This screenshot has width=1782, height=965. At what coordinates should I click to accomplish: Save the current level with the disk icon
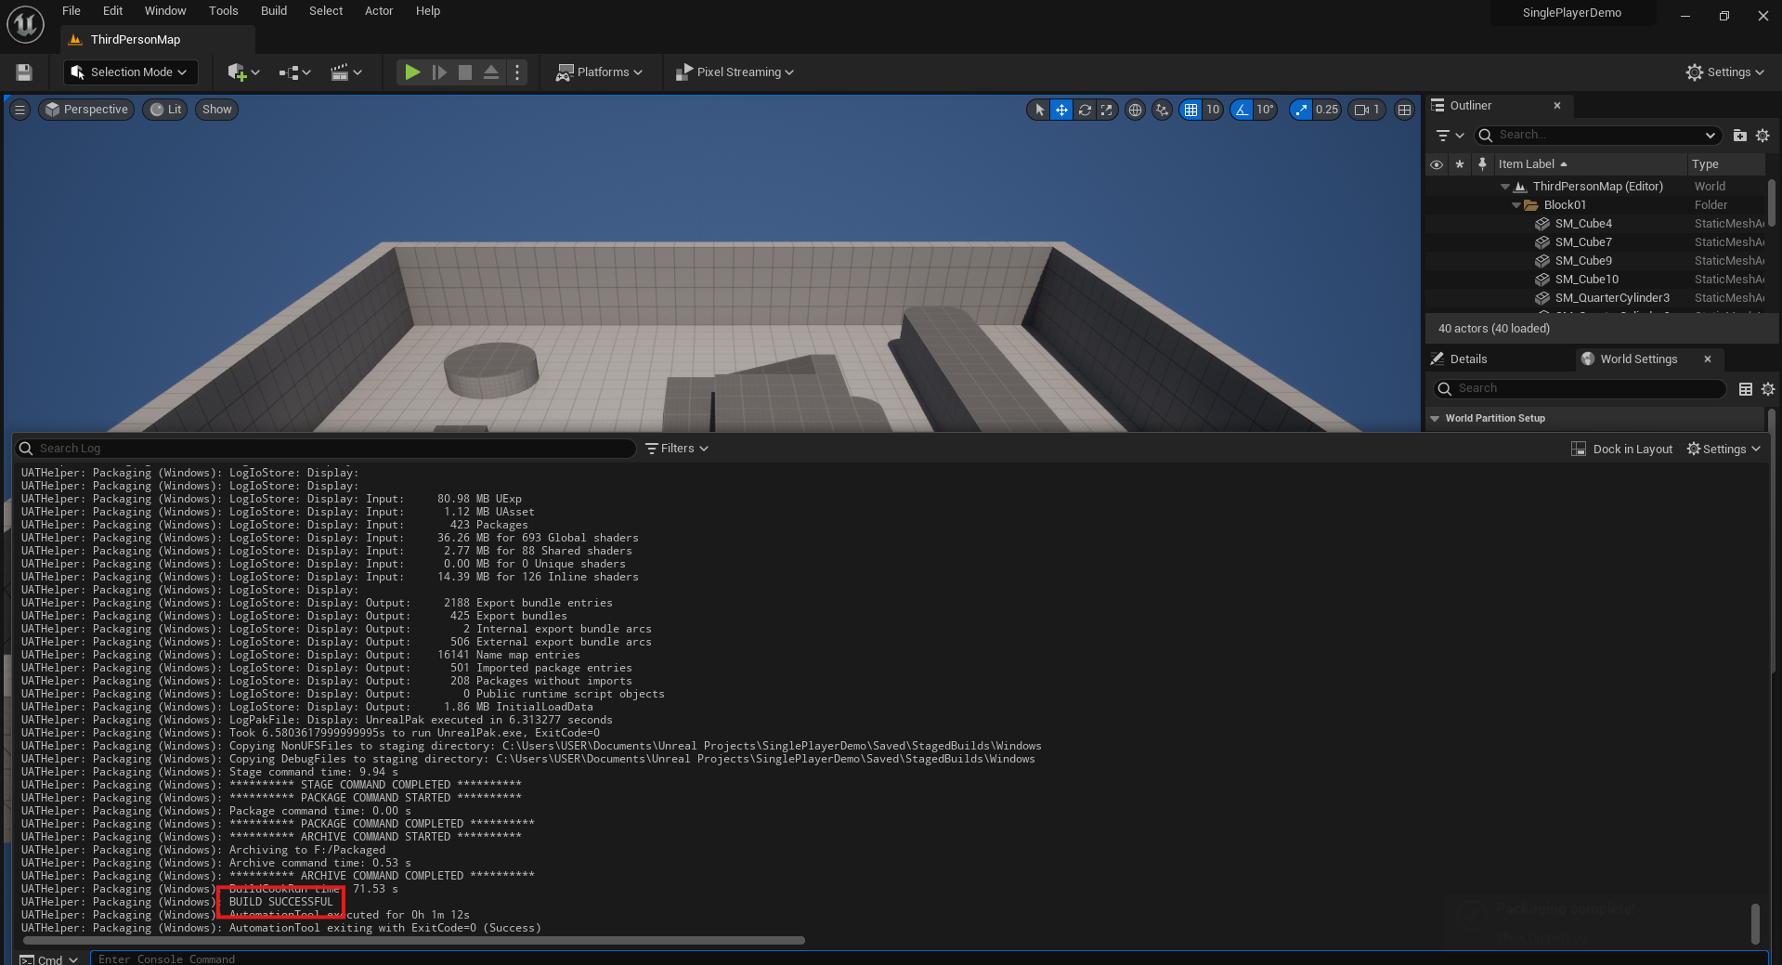point(24,72)
